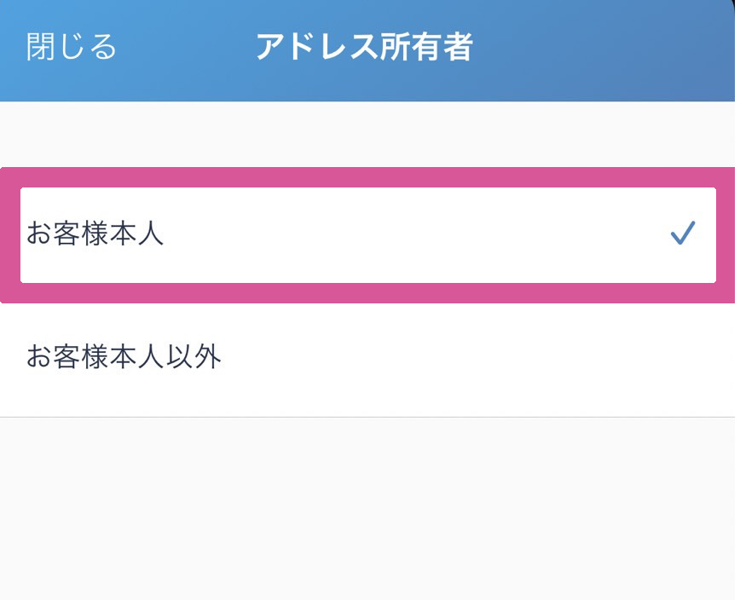Screen dimensions: 740x600
Task: Click the pink border's left edge
Action: click(9, 234)
